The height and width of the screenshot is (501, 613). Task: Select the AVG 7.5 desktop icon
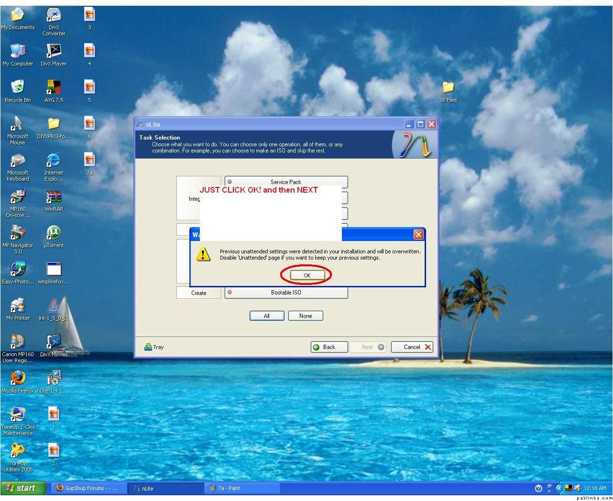pos(54,87)
